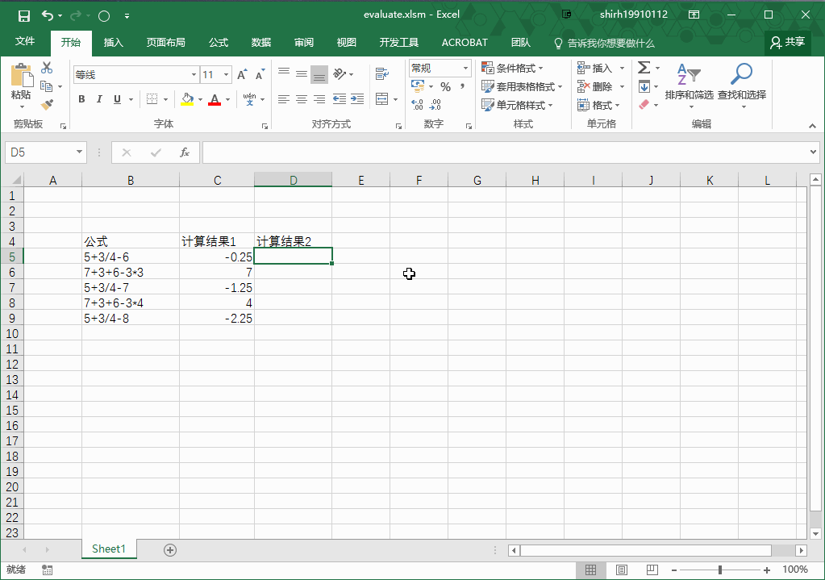Increase decimal places

click(417, 105)
